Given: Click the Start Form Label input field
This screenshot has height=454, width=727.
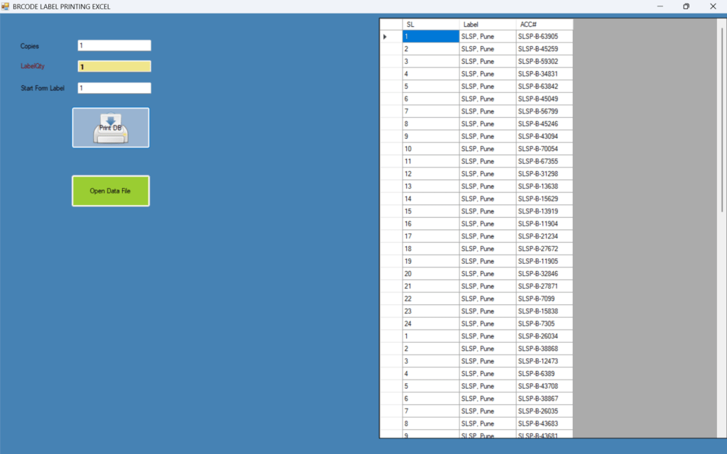Looking at the screenshot, I should point(114,89).
